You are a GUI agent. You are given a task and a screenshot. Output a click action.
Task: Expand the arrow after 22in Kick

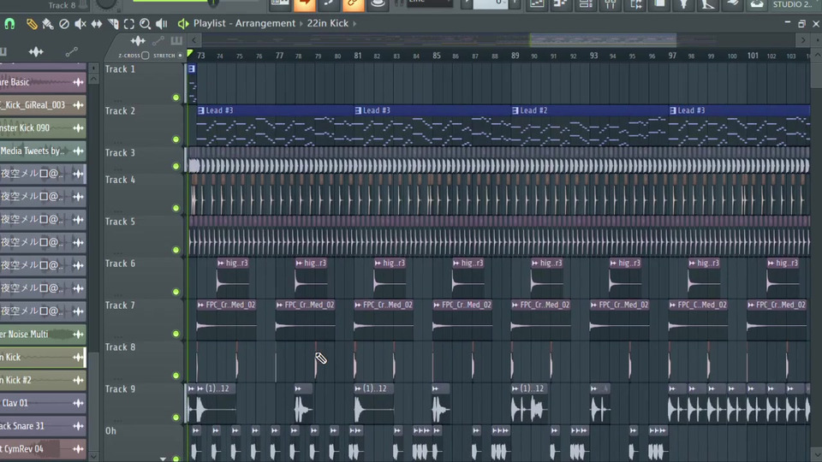(x=354, y=24)
